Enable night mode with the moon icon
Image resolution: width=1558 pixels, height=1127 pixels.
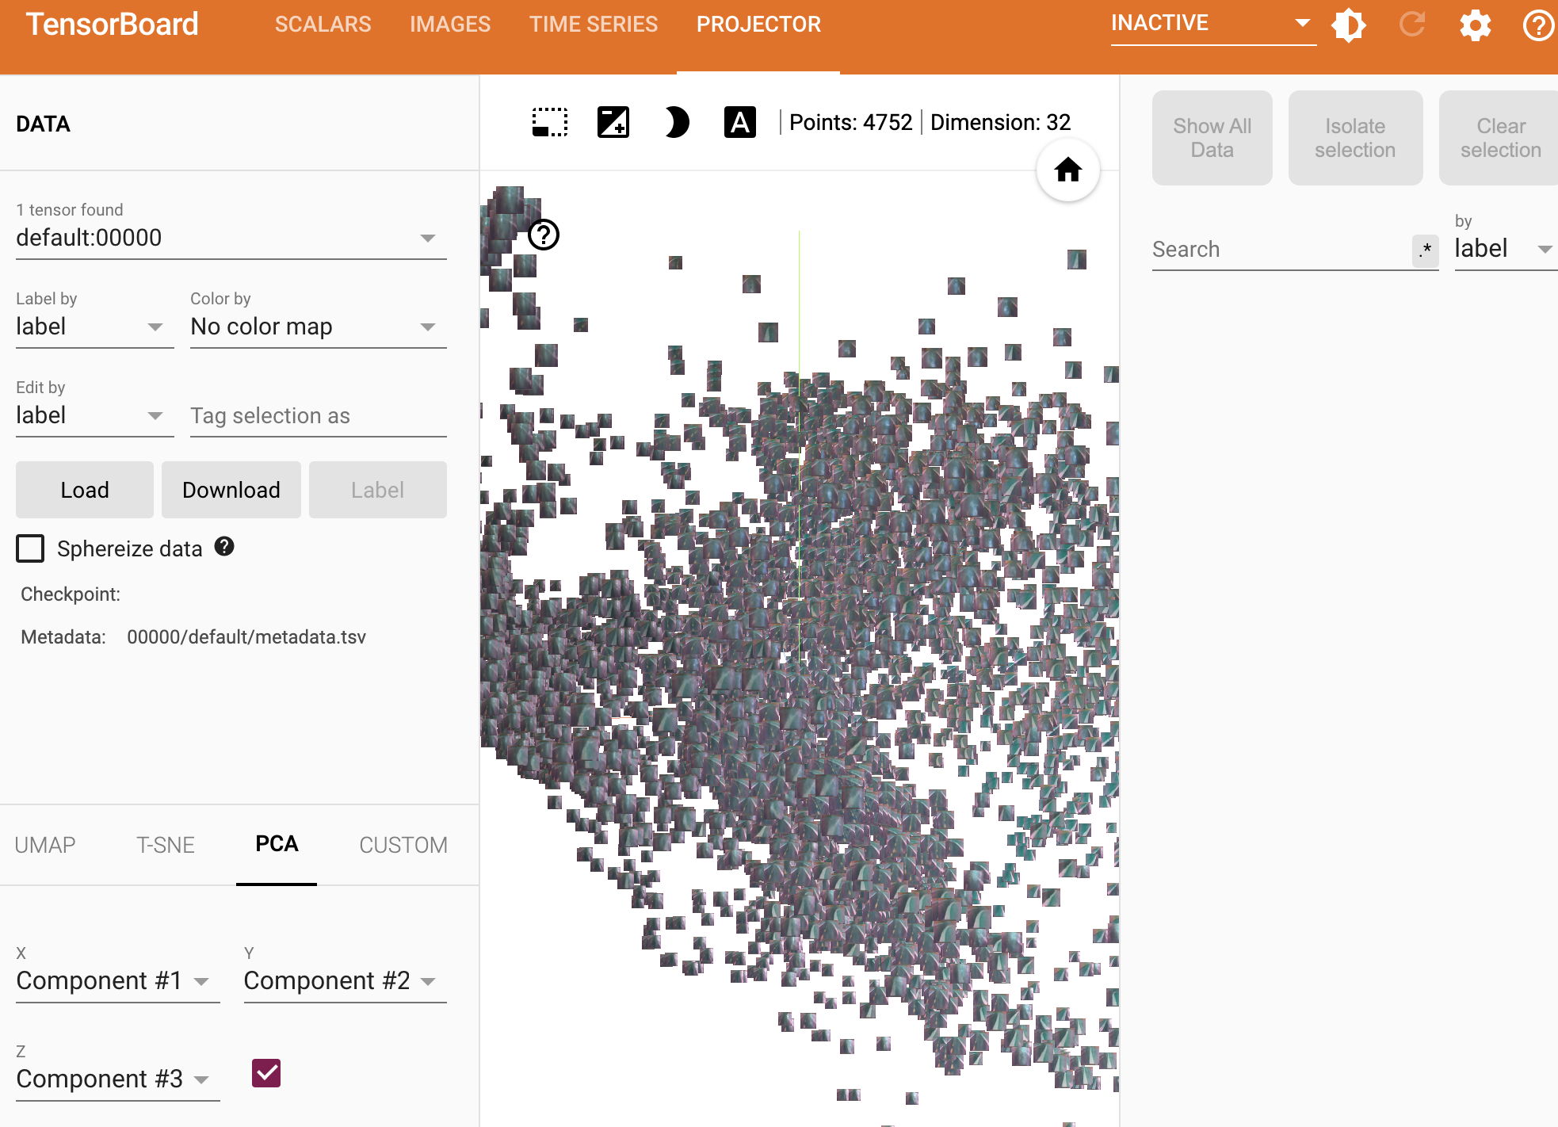pos(676,123)
